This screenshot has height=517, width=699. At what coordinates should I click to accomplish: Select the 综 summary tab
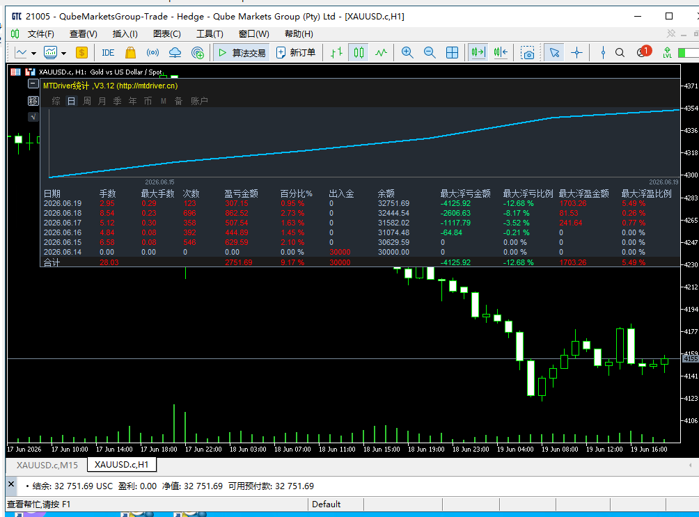pos(56,101)
